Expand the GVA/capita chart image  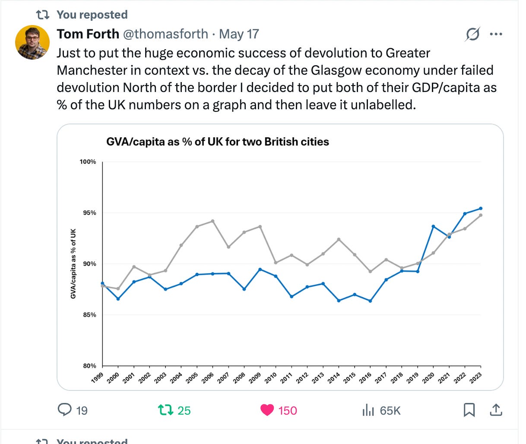(x=280, y=257)
